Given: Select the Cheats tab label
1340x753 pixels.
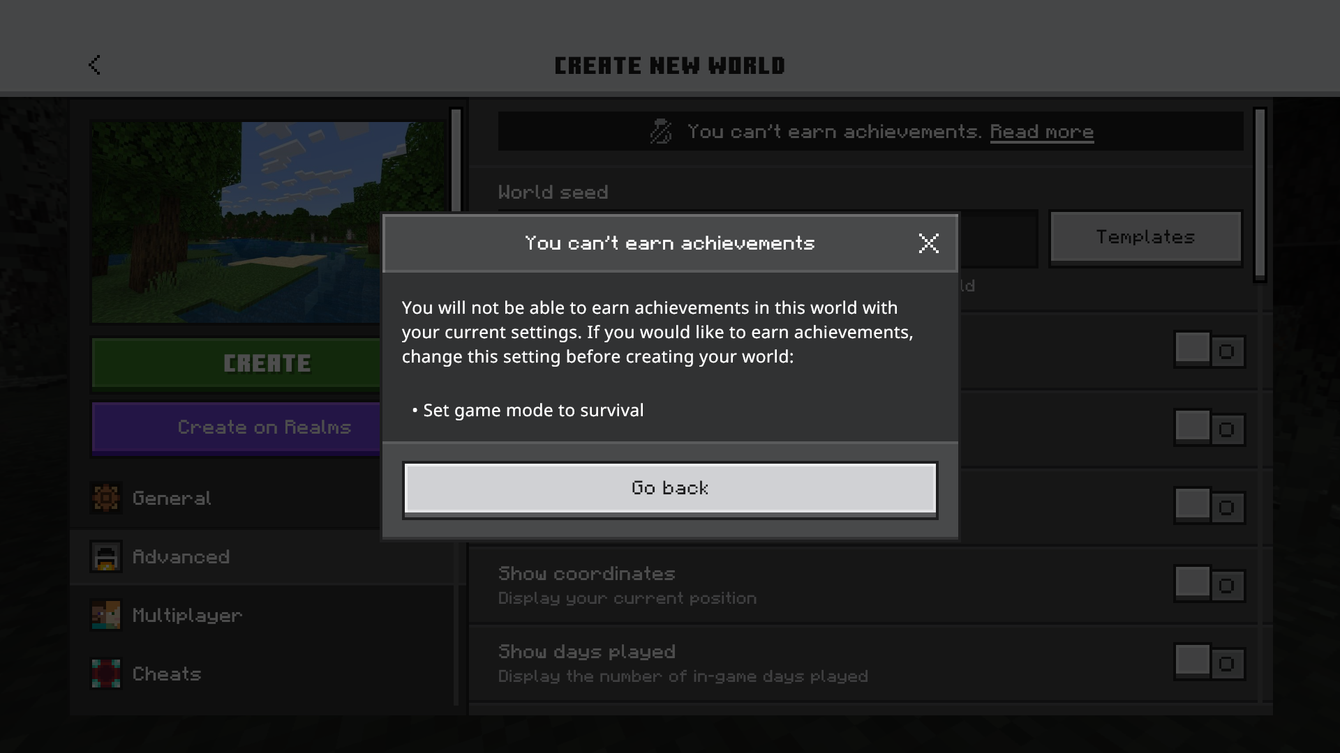Looking at the screenshot, I should point(167,674).
